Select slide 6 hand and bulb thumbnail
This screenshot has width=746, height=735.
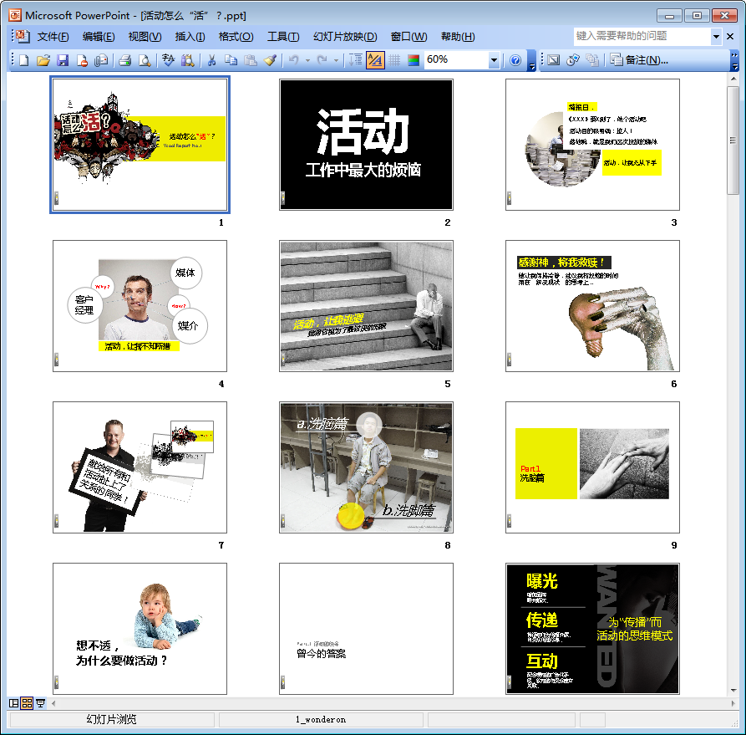[x=592, y=306]
